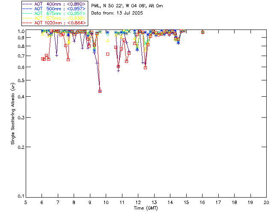
Task: Click x-axis tick label 10
Action: coord(106,203)
